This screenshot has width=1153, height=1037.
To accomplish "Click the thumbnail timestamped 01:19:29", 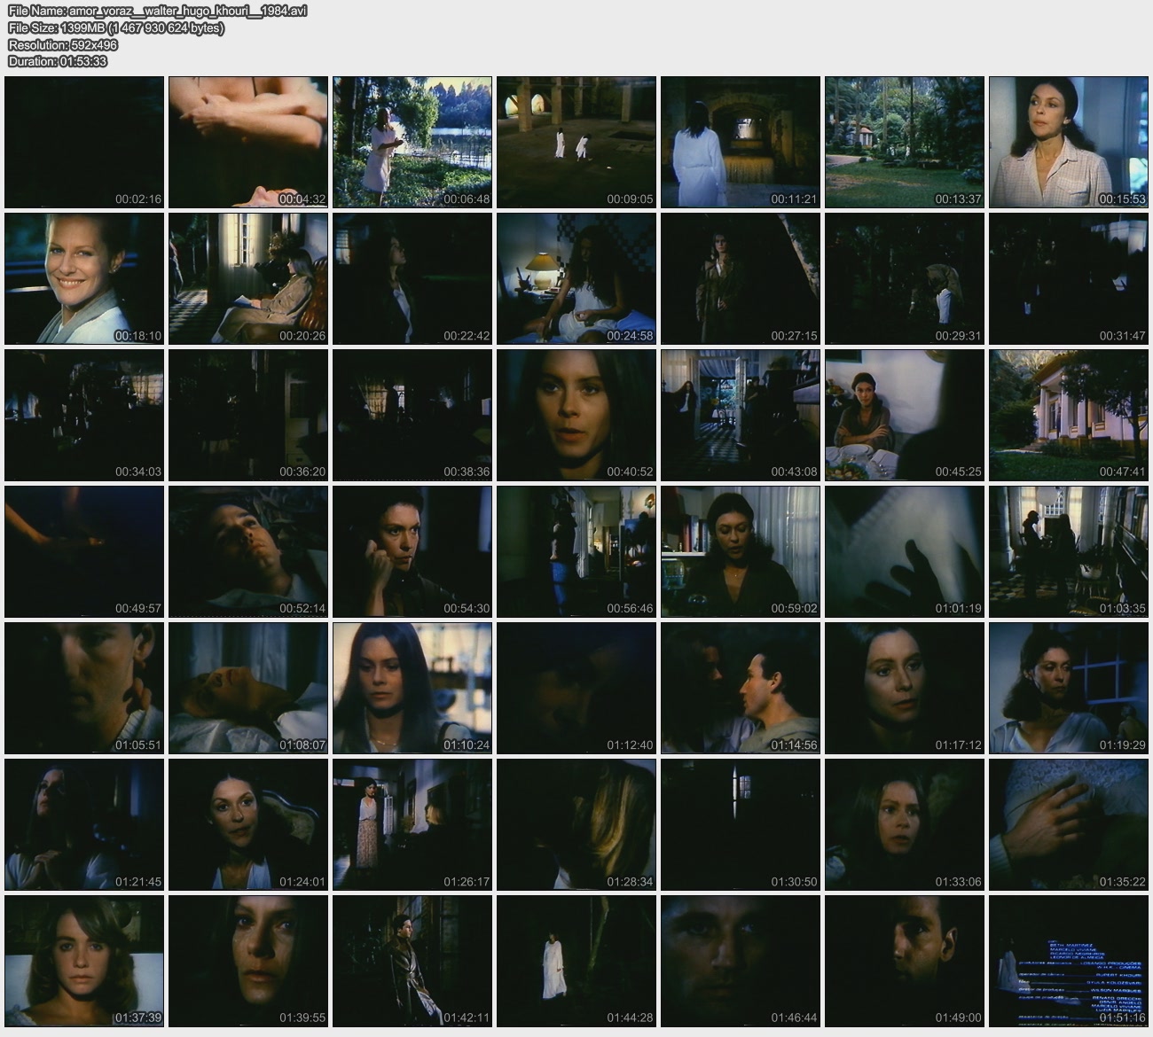I will [x=1068, y=688].
